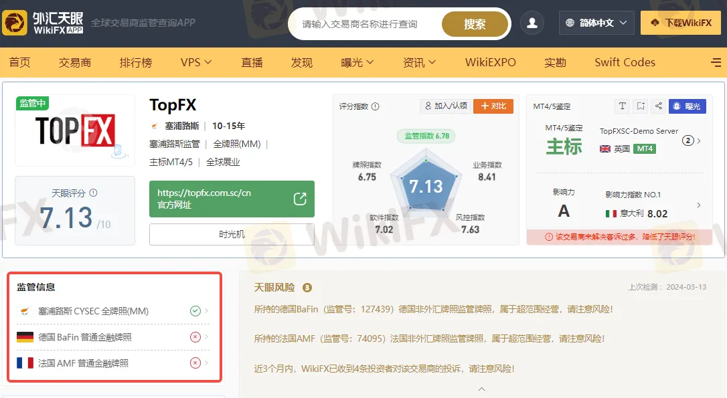Click the 下载WikiFX download button
Image resolution: width=727 pixels, height=398 pixels.
[681, 23]
